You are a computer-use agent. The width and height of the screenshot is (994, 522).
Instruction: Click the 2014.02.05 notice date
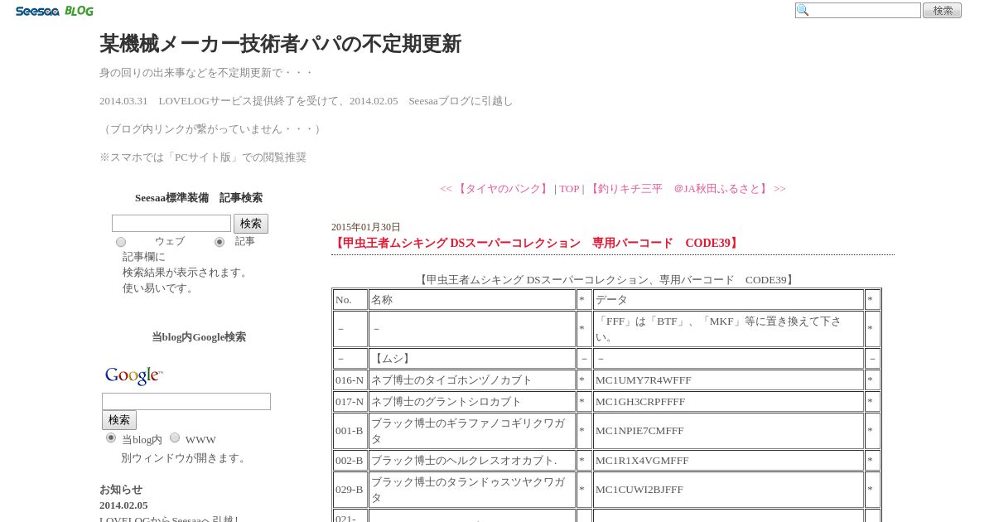(x=123, y=505)
